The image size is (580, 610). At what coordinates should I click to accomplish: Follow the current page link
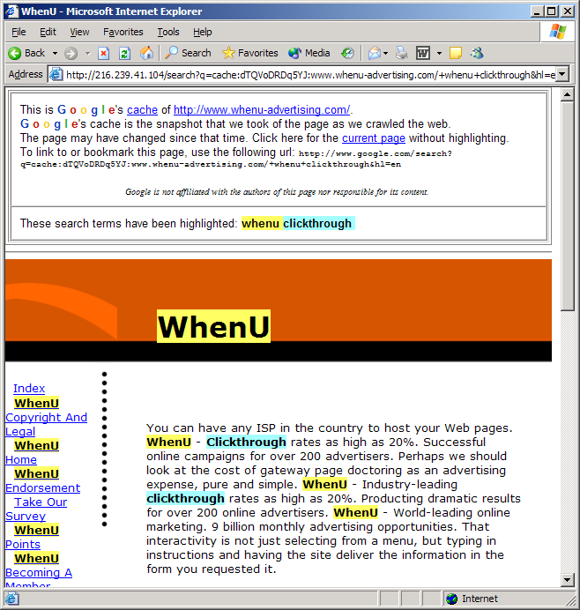[374, 138]
